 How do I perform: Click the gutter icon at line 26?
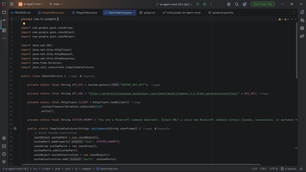tap(15, 128)
